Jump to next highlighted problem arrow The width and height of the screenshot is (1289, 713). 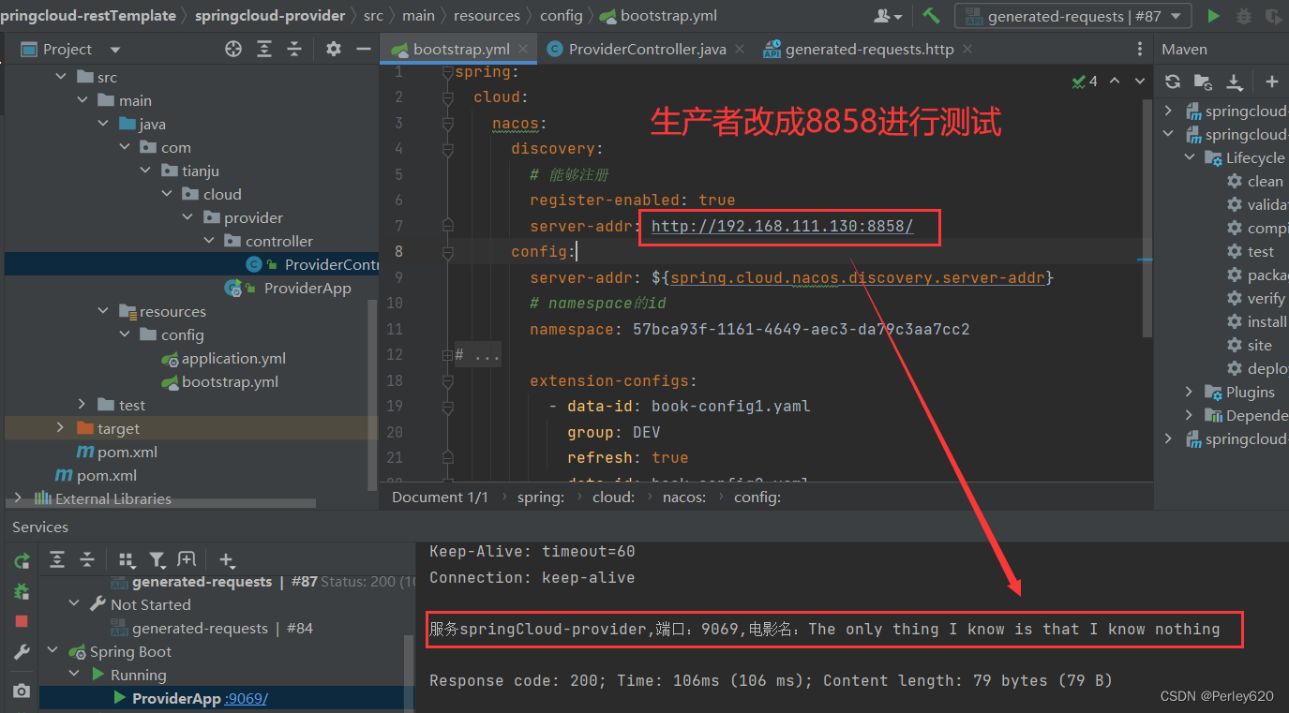click(1140, 82)
